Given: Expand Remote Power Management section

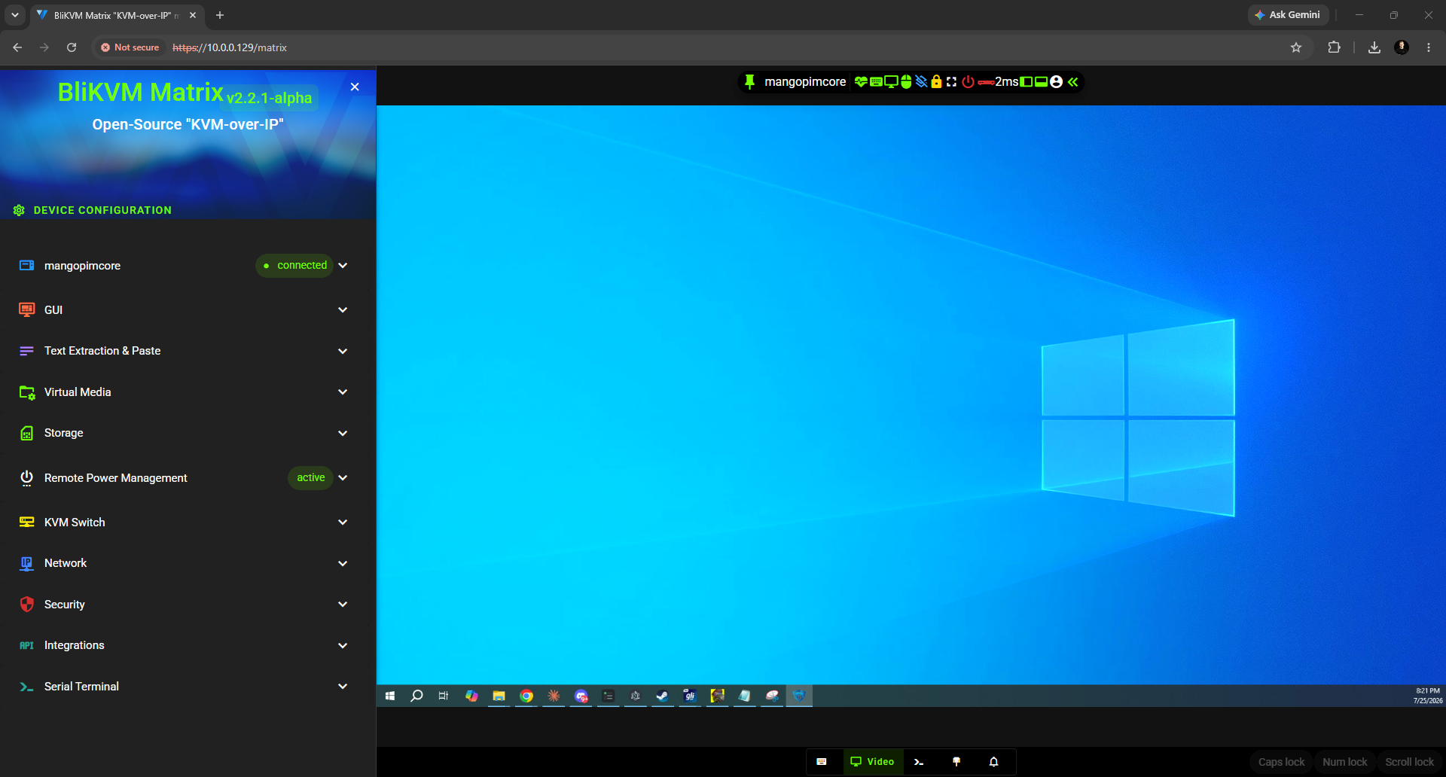Looking at the screenshot, I should pyautogui.click(x=343, y=477).
